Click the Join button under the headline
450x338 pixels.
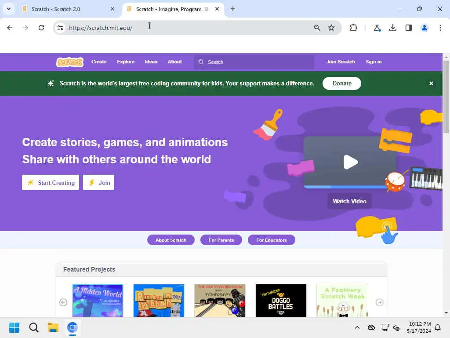click(x=98, y=183)
